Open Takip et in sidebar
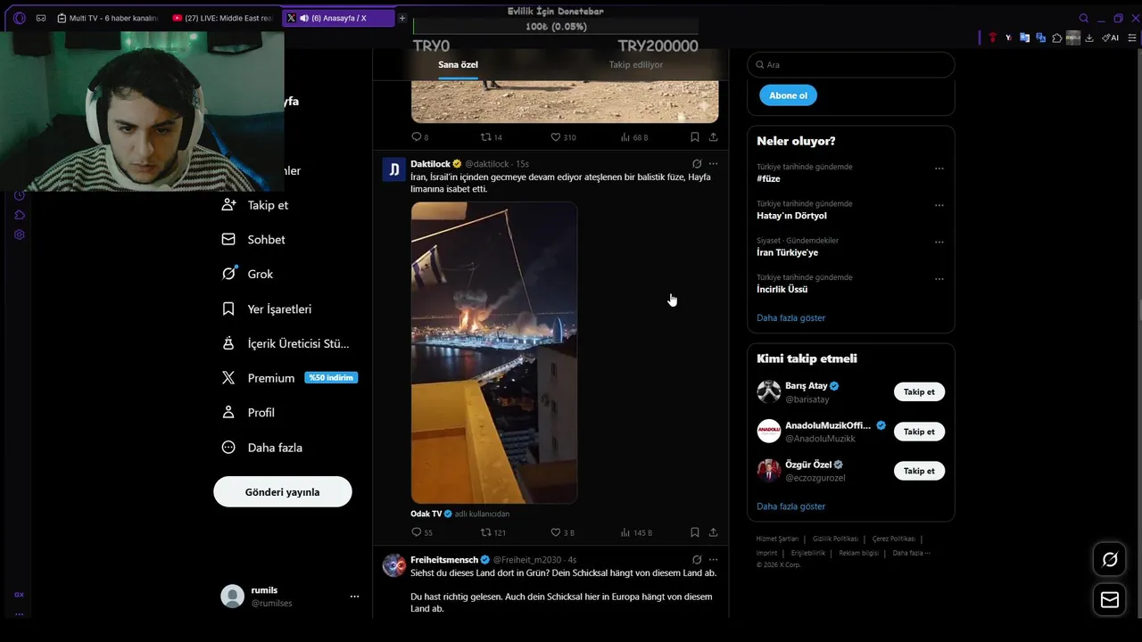Screen dimensions: 1142x642 pyautogui.click(x=254, y=205)
